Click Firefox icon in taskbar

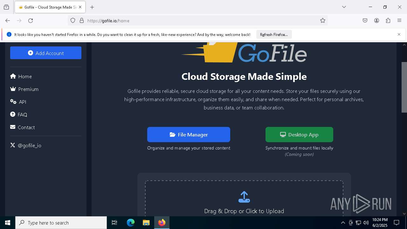[162, 223]
